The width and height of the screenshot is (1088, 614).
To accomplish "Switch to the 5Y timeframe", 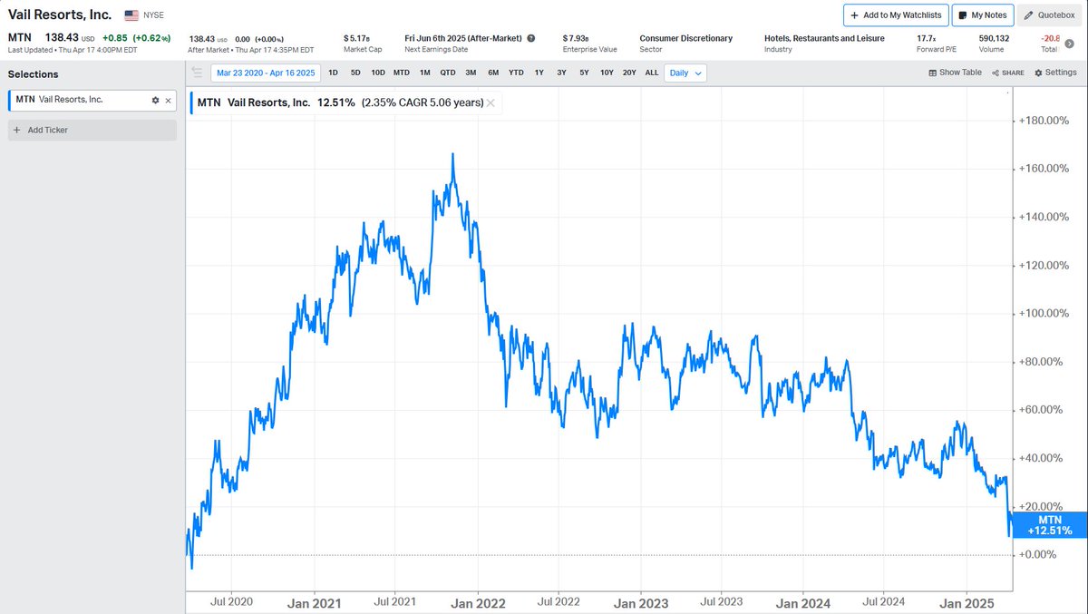I will click(x=583, y=73).
